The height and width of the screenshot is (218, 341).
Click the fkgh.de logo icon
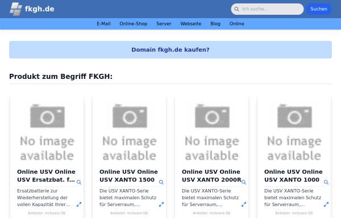tap(16, 9)
